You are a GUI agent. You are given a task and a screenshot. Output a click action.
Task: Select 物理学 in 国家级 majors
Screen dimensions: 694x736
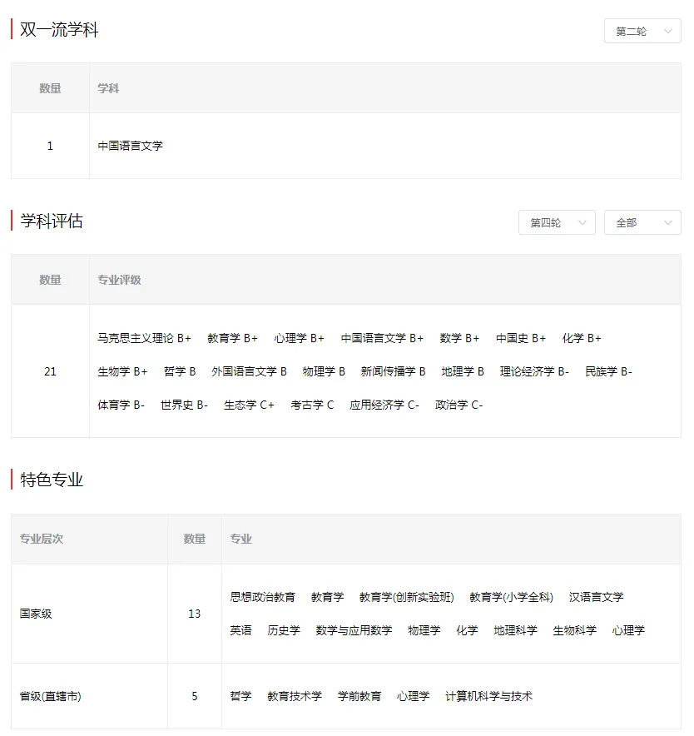424,630
